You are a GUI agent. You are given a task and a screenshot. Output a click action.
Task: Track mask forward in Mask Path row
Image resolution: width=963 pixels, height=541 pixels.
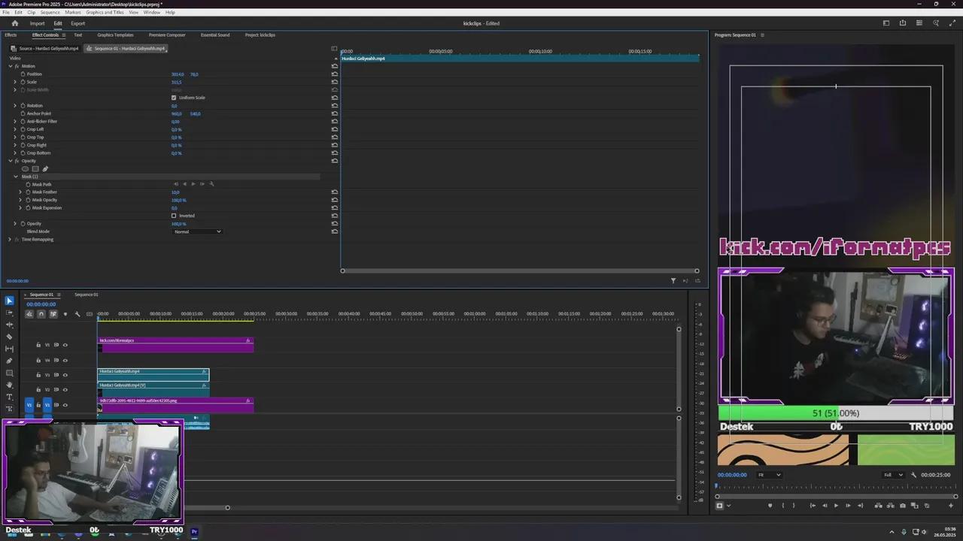[x=193, y=184]
